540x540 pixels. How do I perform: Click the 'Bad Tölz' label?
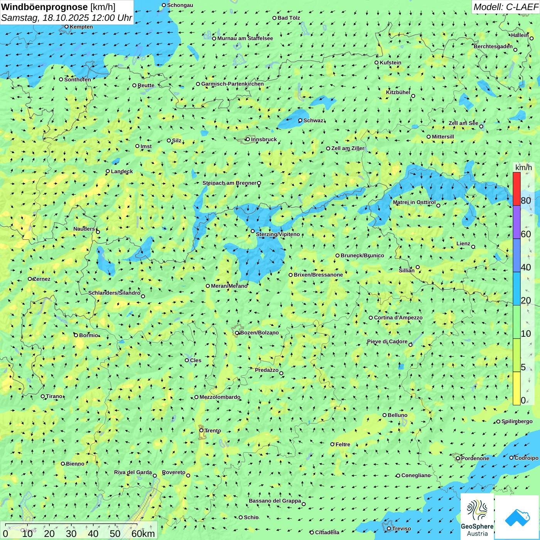[289, 18]
